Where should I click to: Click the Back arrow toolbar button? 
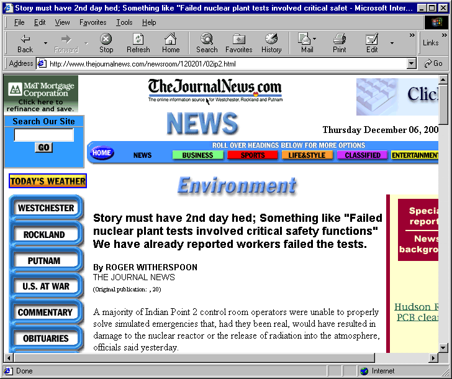[x=25, y=43]
